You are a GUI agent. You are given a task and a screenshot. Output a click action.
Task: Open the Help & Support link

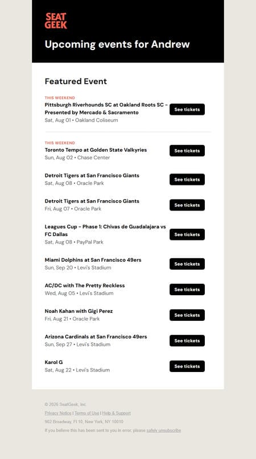(x=116, y=413)
